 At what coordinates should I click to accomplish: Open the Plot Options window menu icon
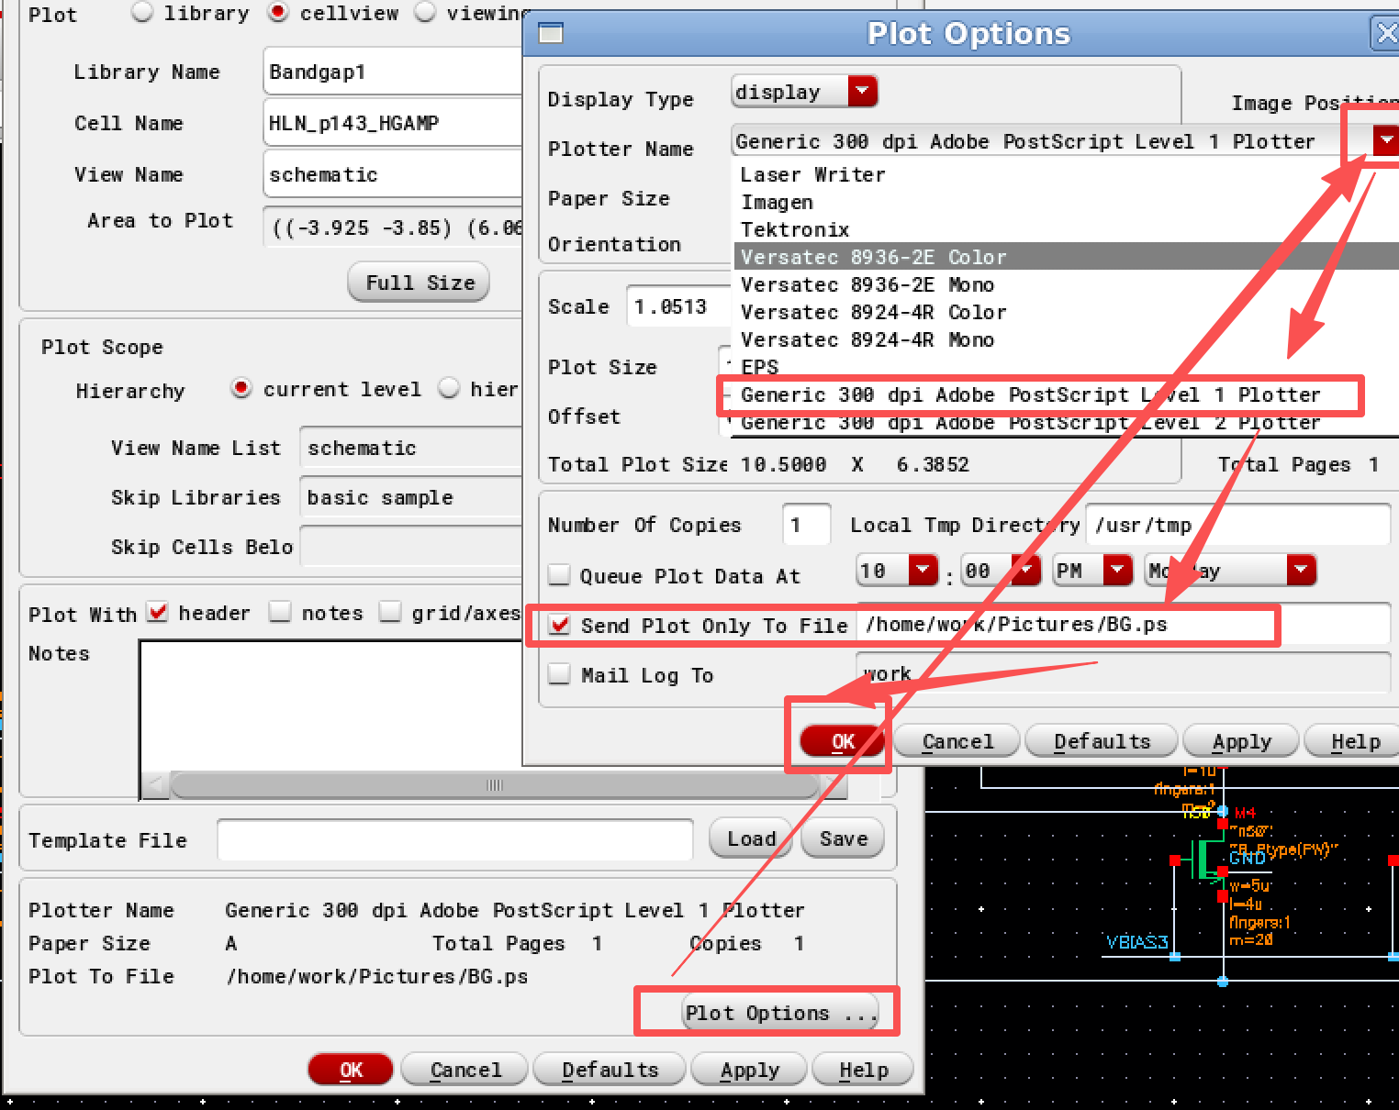(x=551, y=34)
